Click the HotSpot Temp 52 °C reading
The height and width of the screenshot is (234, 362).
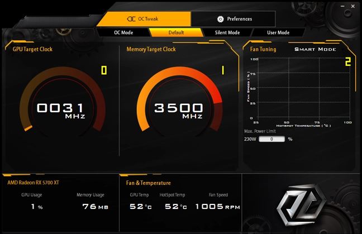click(x=175, y=206)
